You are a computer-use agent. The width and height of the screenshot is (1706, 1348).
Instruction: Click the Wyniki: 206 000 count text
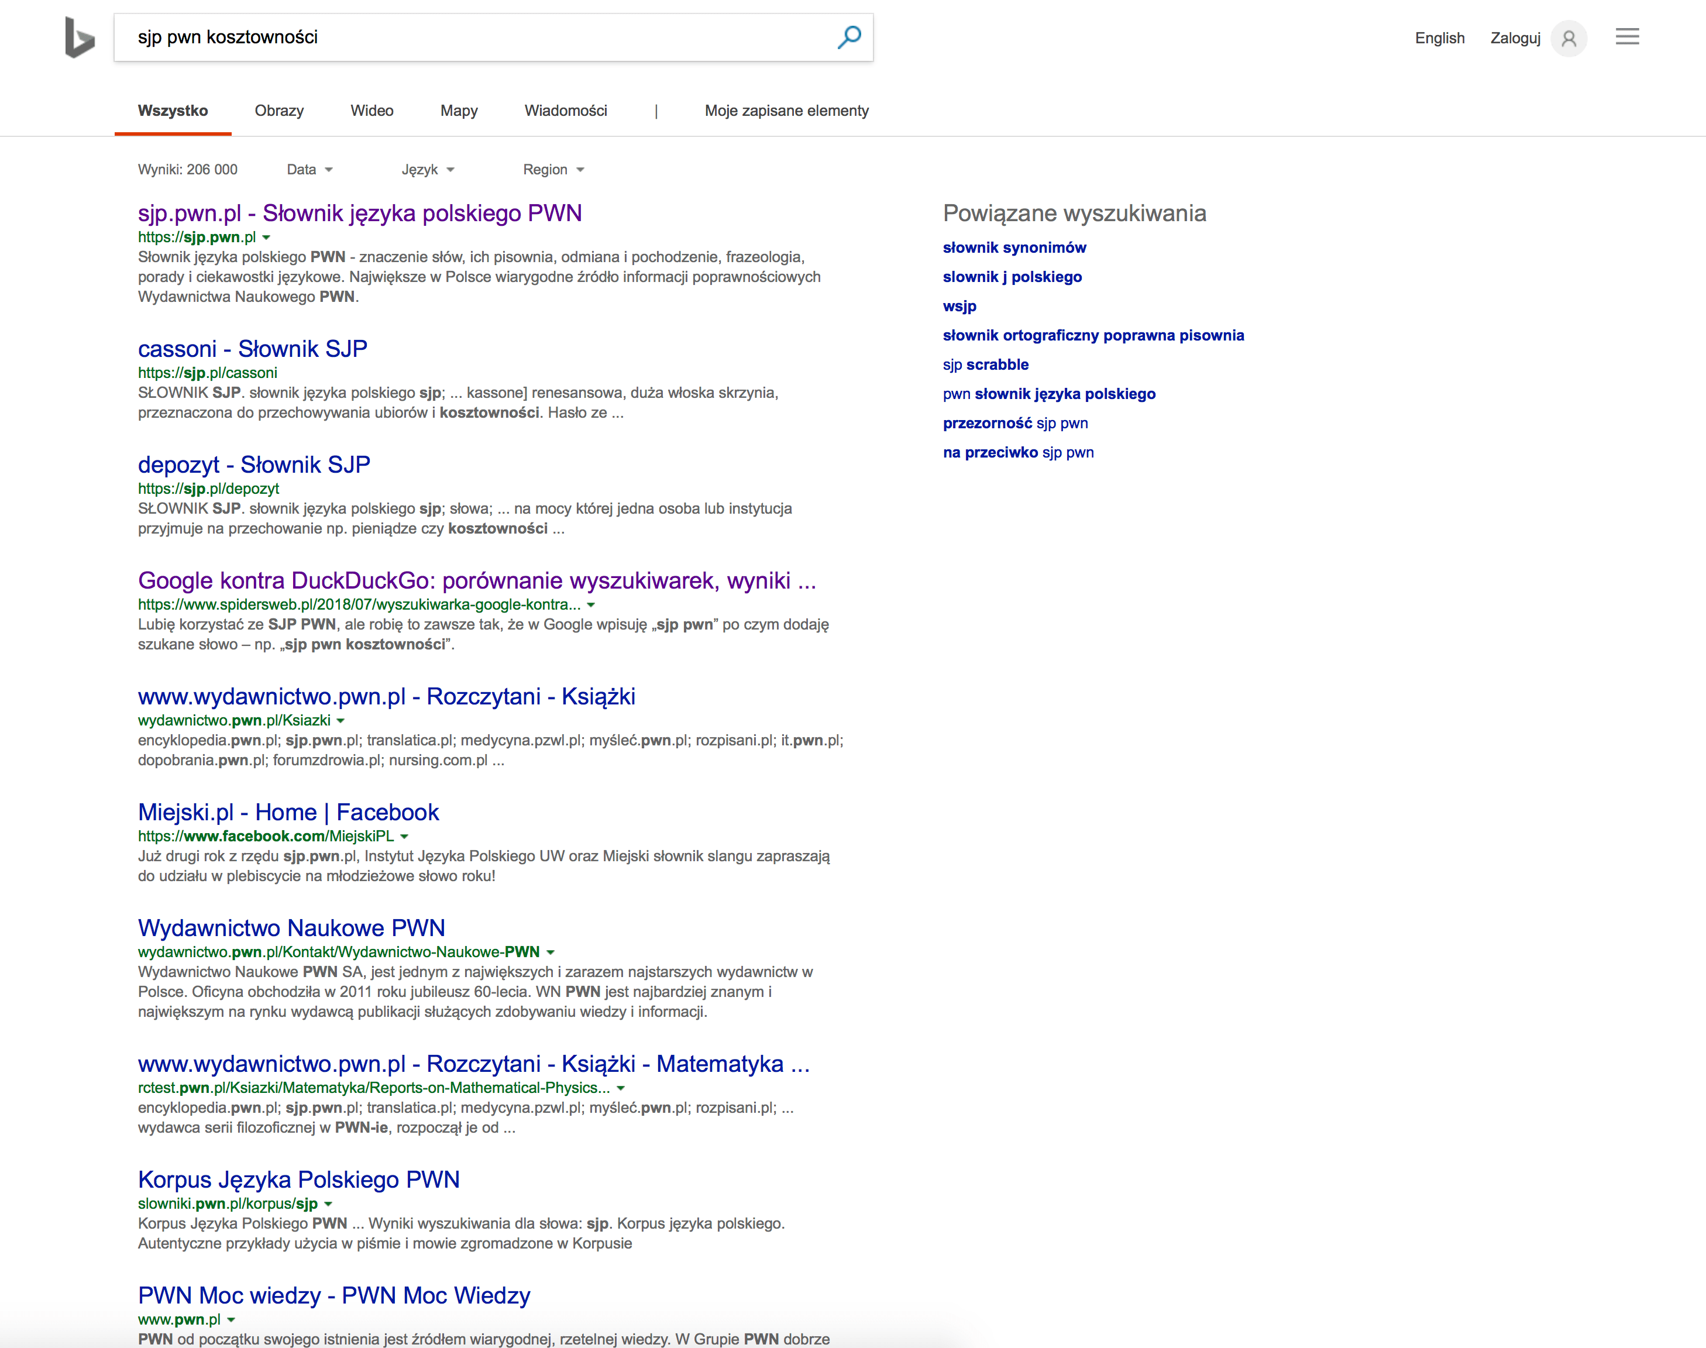point(188,170)
